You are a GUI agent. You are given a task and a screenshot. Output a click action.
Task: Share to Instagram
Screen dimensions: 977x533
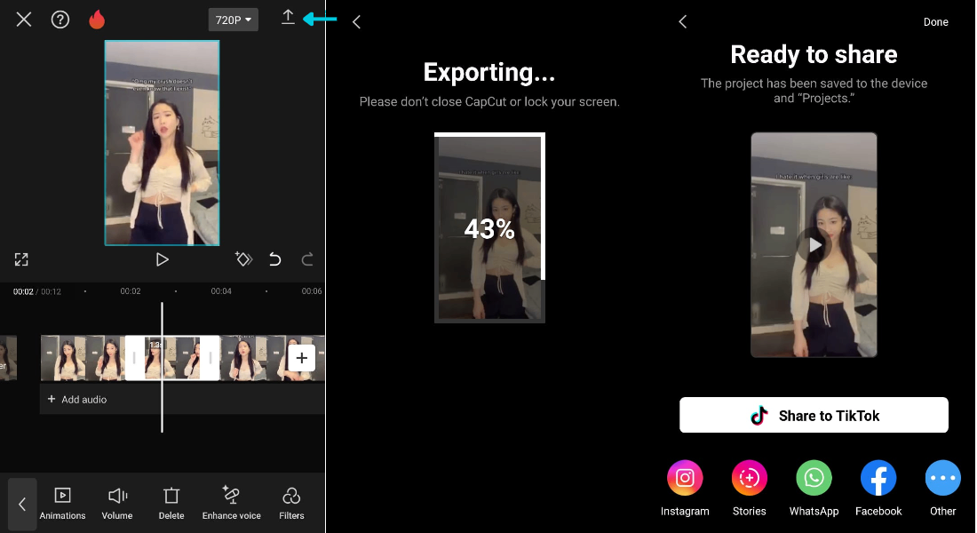pyautogui.click(x=685, y=489)
